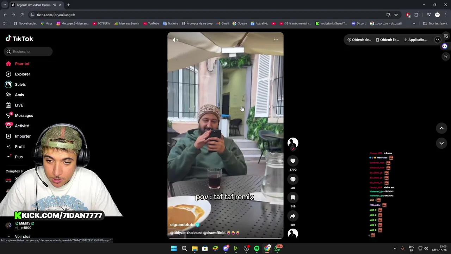Open the Traduire bookmark
Viewport: 451px width, 254px height.
(x=170, y=24)
